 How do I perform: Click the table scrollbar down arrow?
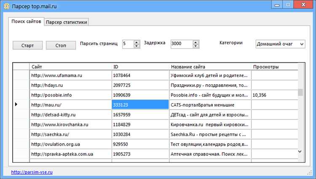pos(300,152)
